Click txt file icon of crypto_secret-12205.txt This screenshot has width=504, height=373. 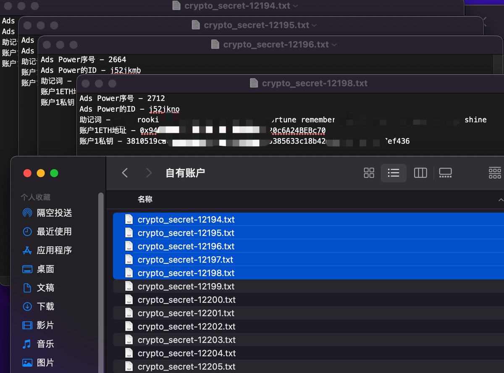tap(129, 367)
